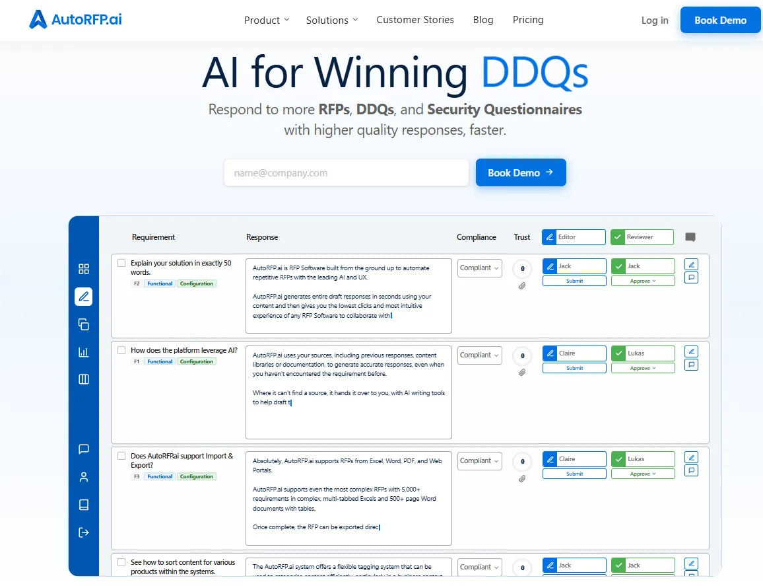The height and width of the screenshot is (586, 763).
Task: Click Claire editor field in 'platform leverage AI' row
Action: (x=574, y=353)
